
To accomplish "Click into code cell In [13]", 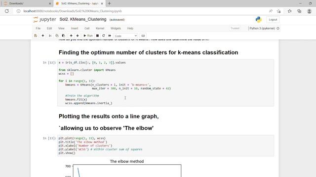I will (166, 146).
